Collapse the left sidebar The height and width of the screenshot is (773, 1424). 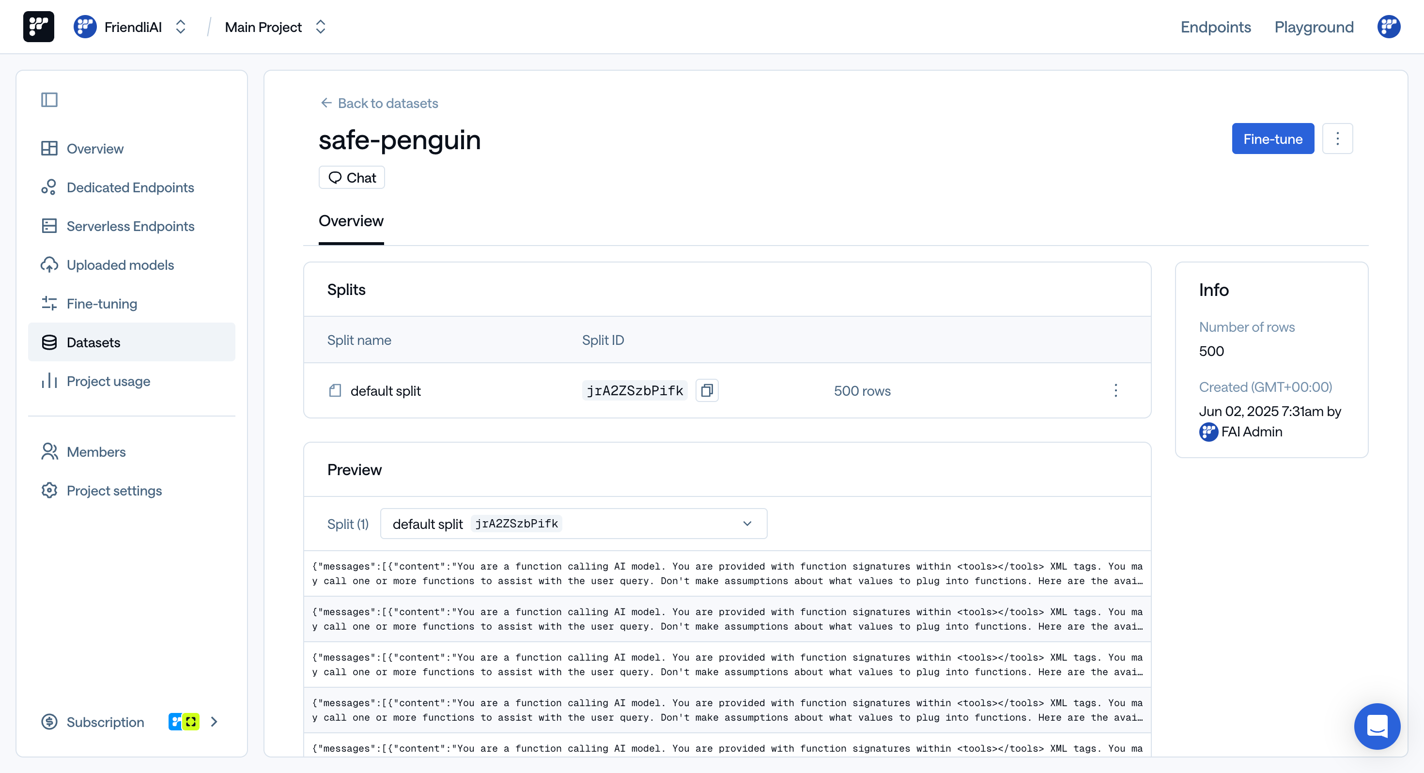click(49, 99)
